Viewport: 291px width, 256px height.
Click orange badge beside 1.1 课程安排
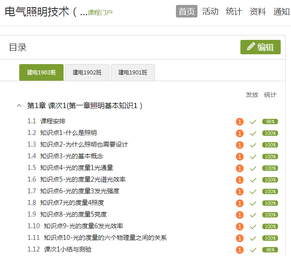(x=240, y=121)
